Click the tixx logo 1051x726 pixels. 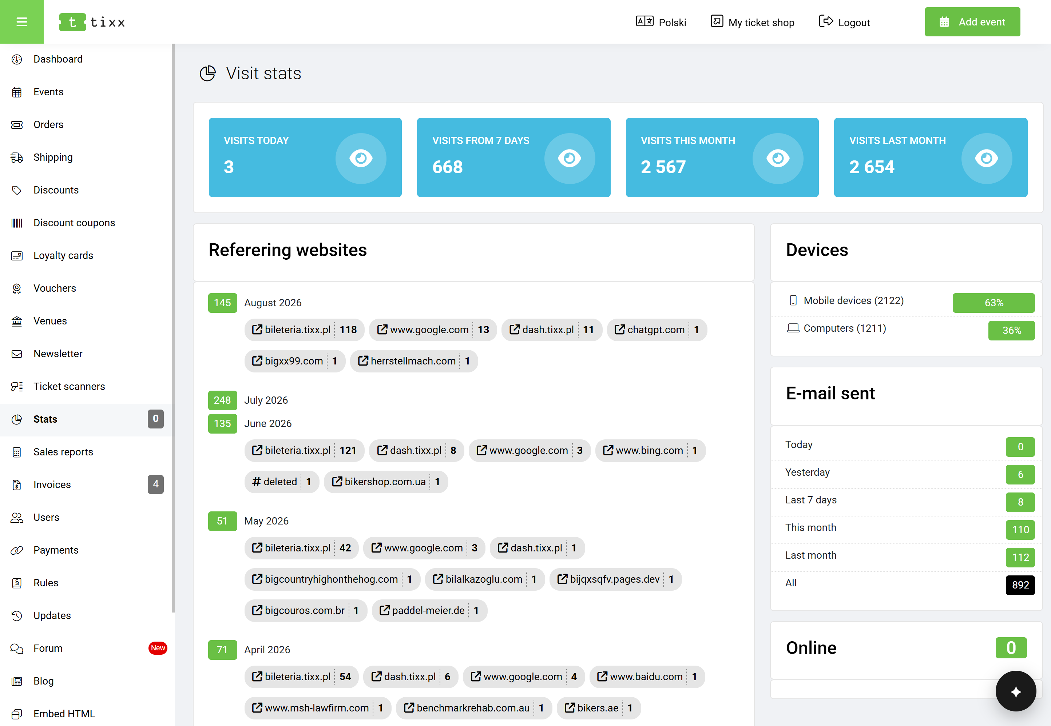pos(92,22)
